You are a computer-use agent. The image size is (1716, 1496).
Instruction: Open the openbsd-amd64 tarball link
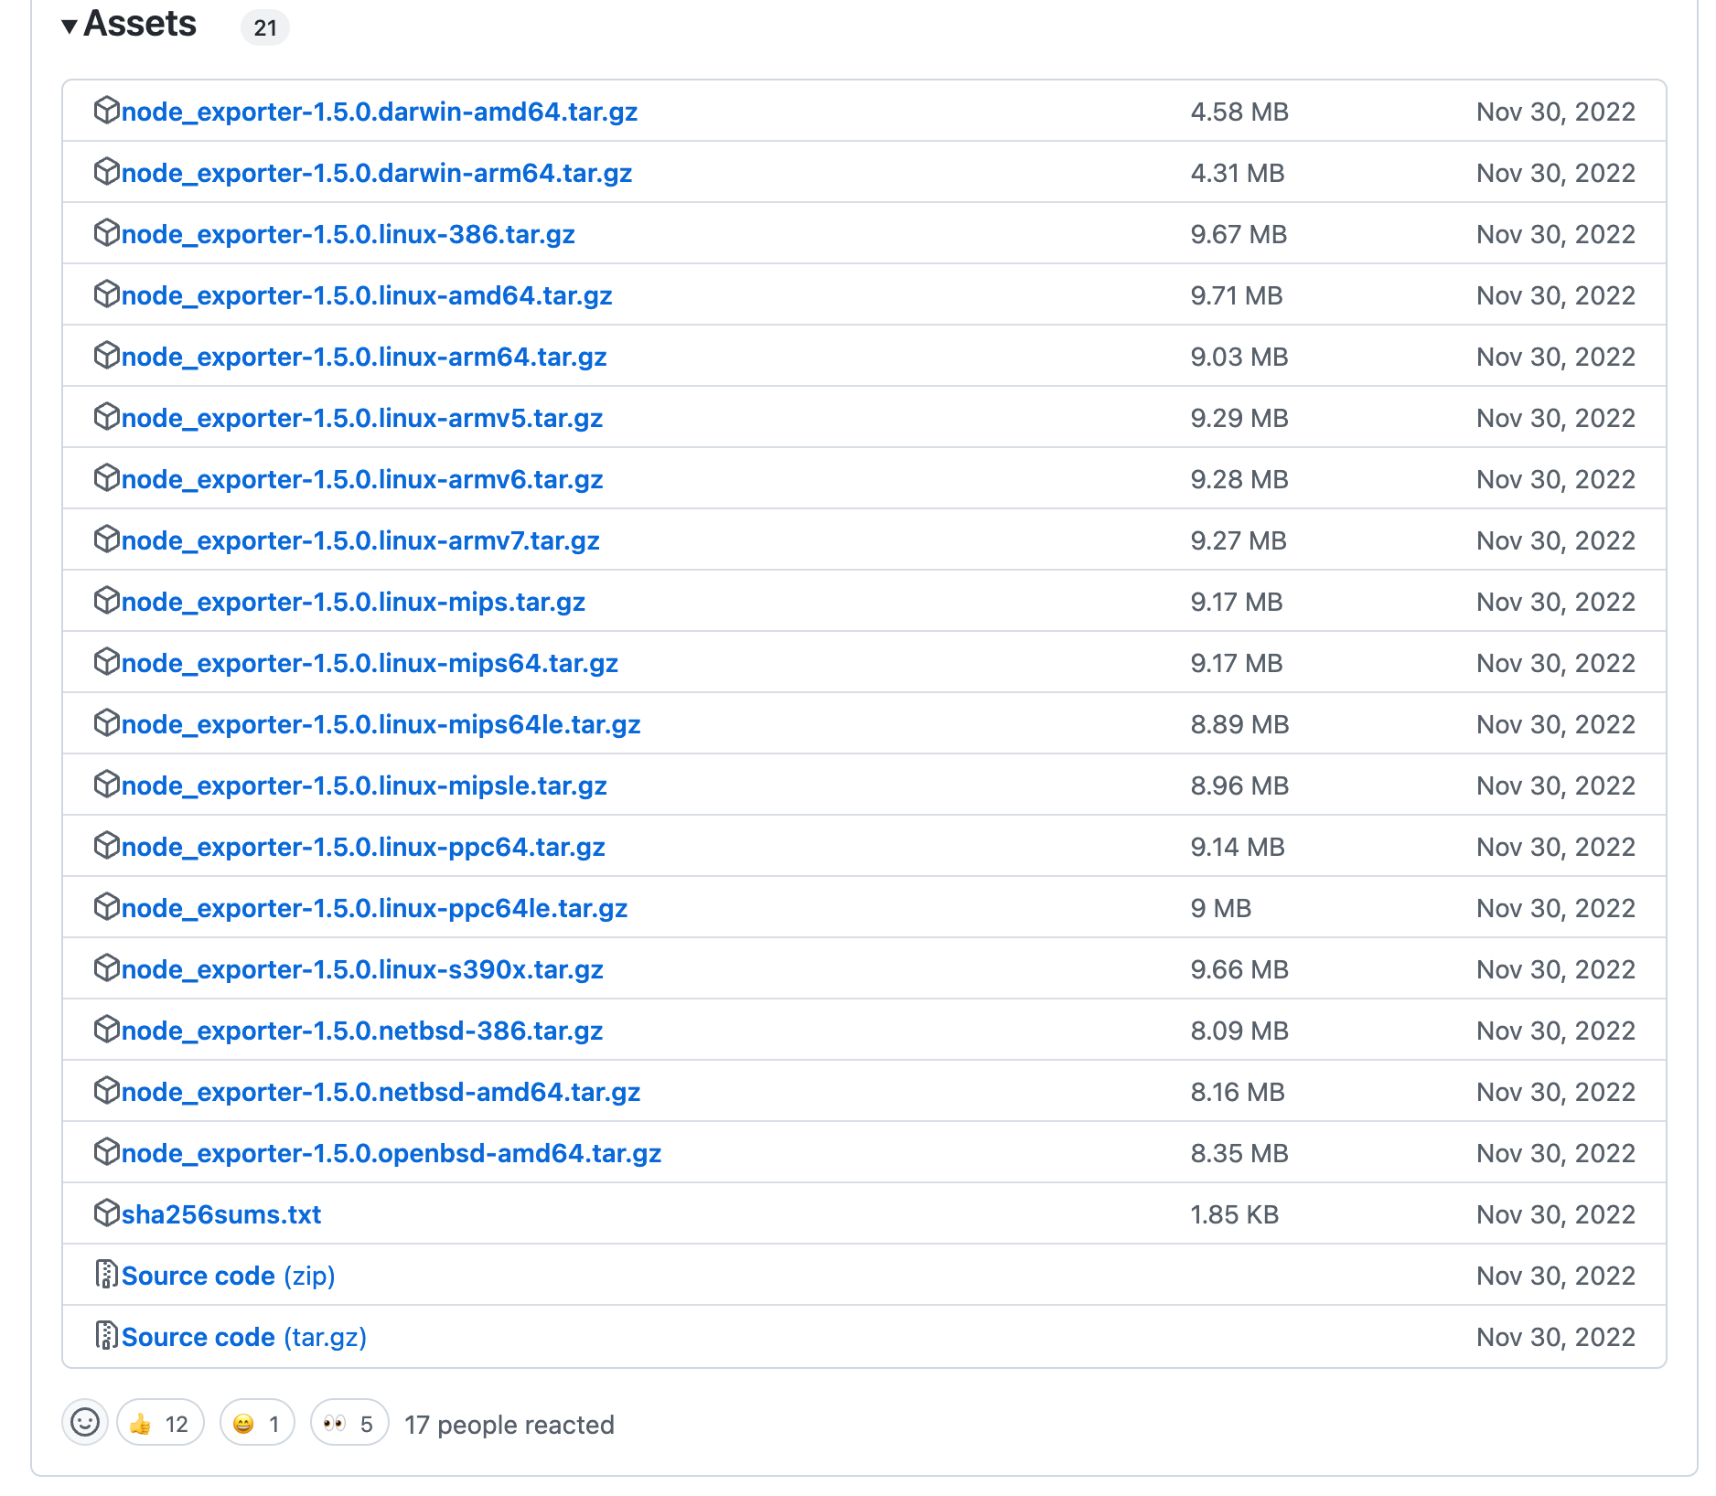click(391, 1153)
